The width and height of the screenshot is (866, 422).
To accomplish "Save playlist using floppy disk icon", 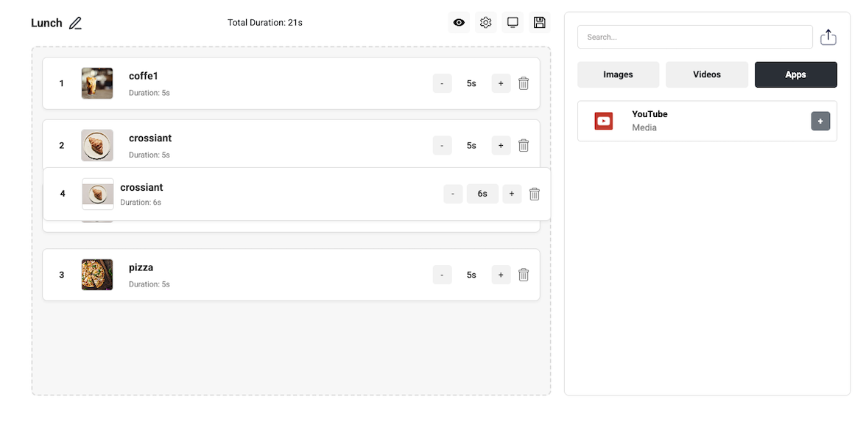I will [x=540, y=23].
